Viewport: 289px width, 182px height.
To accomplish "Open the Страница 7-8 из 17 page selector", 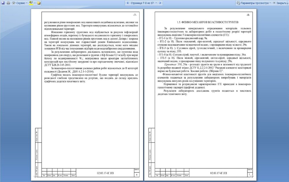I will coord(144,3).
